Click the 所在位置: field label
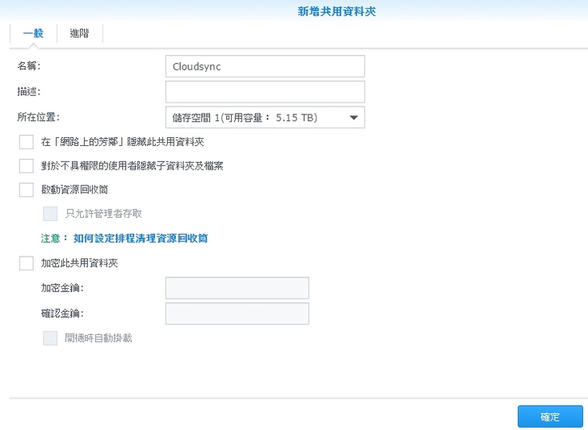This screenshot has height=430, width=588. point(39,117)
